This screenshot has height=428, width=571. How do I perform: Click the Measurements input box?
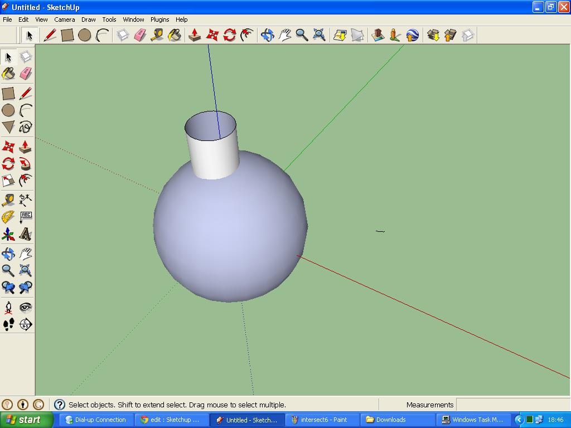click(x=512, y=405)
